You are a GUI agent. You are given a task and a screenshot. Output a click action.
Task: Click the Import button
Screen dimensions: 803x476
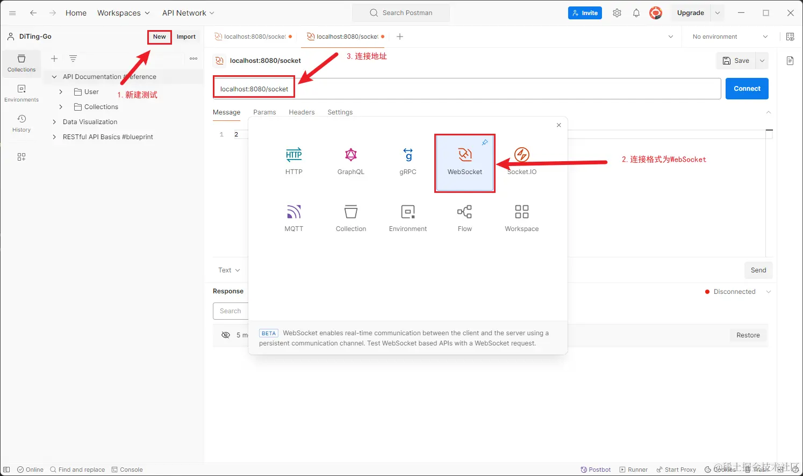tap(186, 37)
